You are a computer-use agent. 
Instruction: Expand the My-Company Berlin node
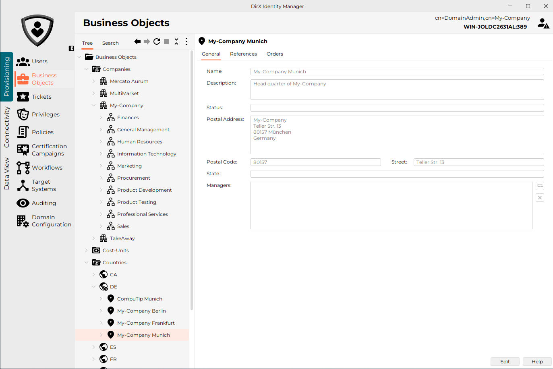click(x=101, y=311)
